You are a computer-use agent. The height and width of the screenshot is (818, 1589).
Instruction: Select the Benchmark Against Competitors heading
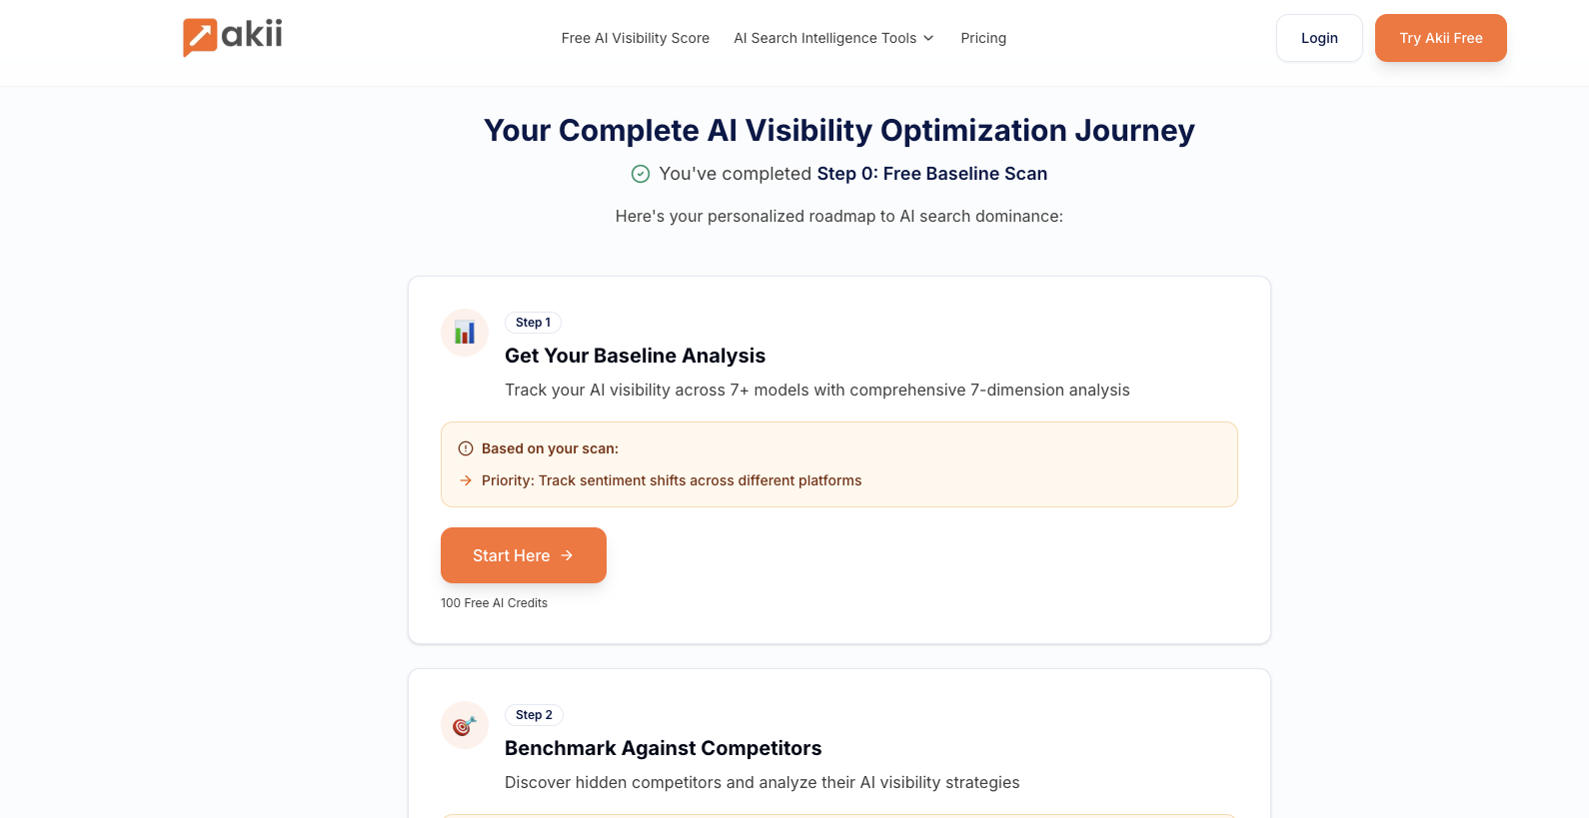663,748
